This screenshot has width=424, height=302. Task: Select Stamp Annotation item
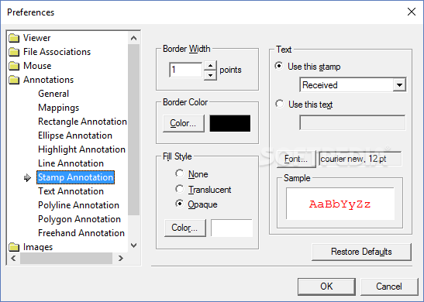click(75, 177)
